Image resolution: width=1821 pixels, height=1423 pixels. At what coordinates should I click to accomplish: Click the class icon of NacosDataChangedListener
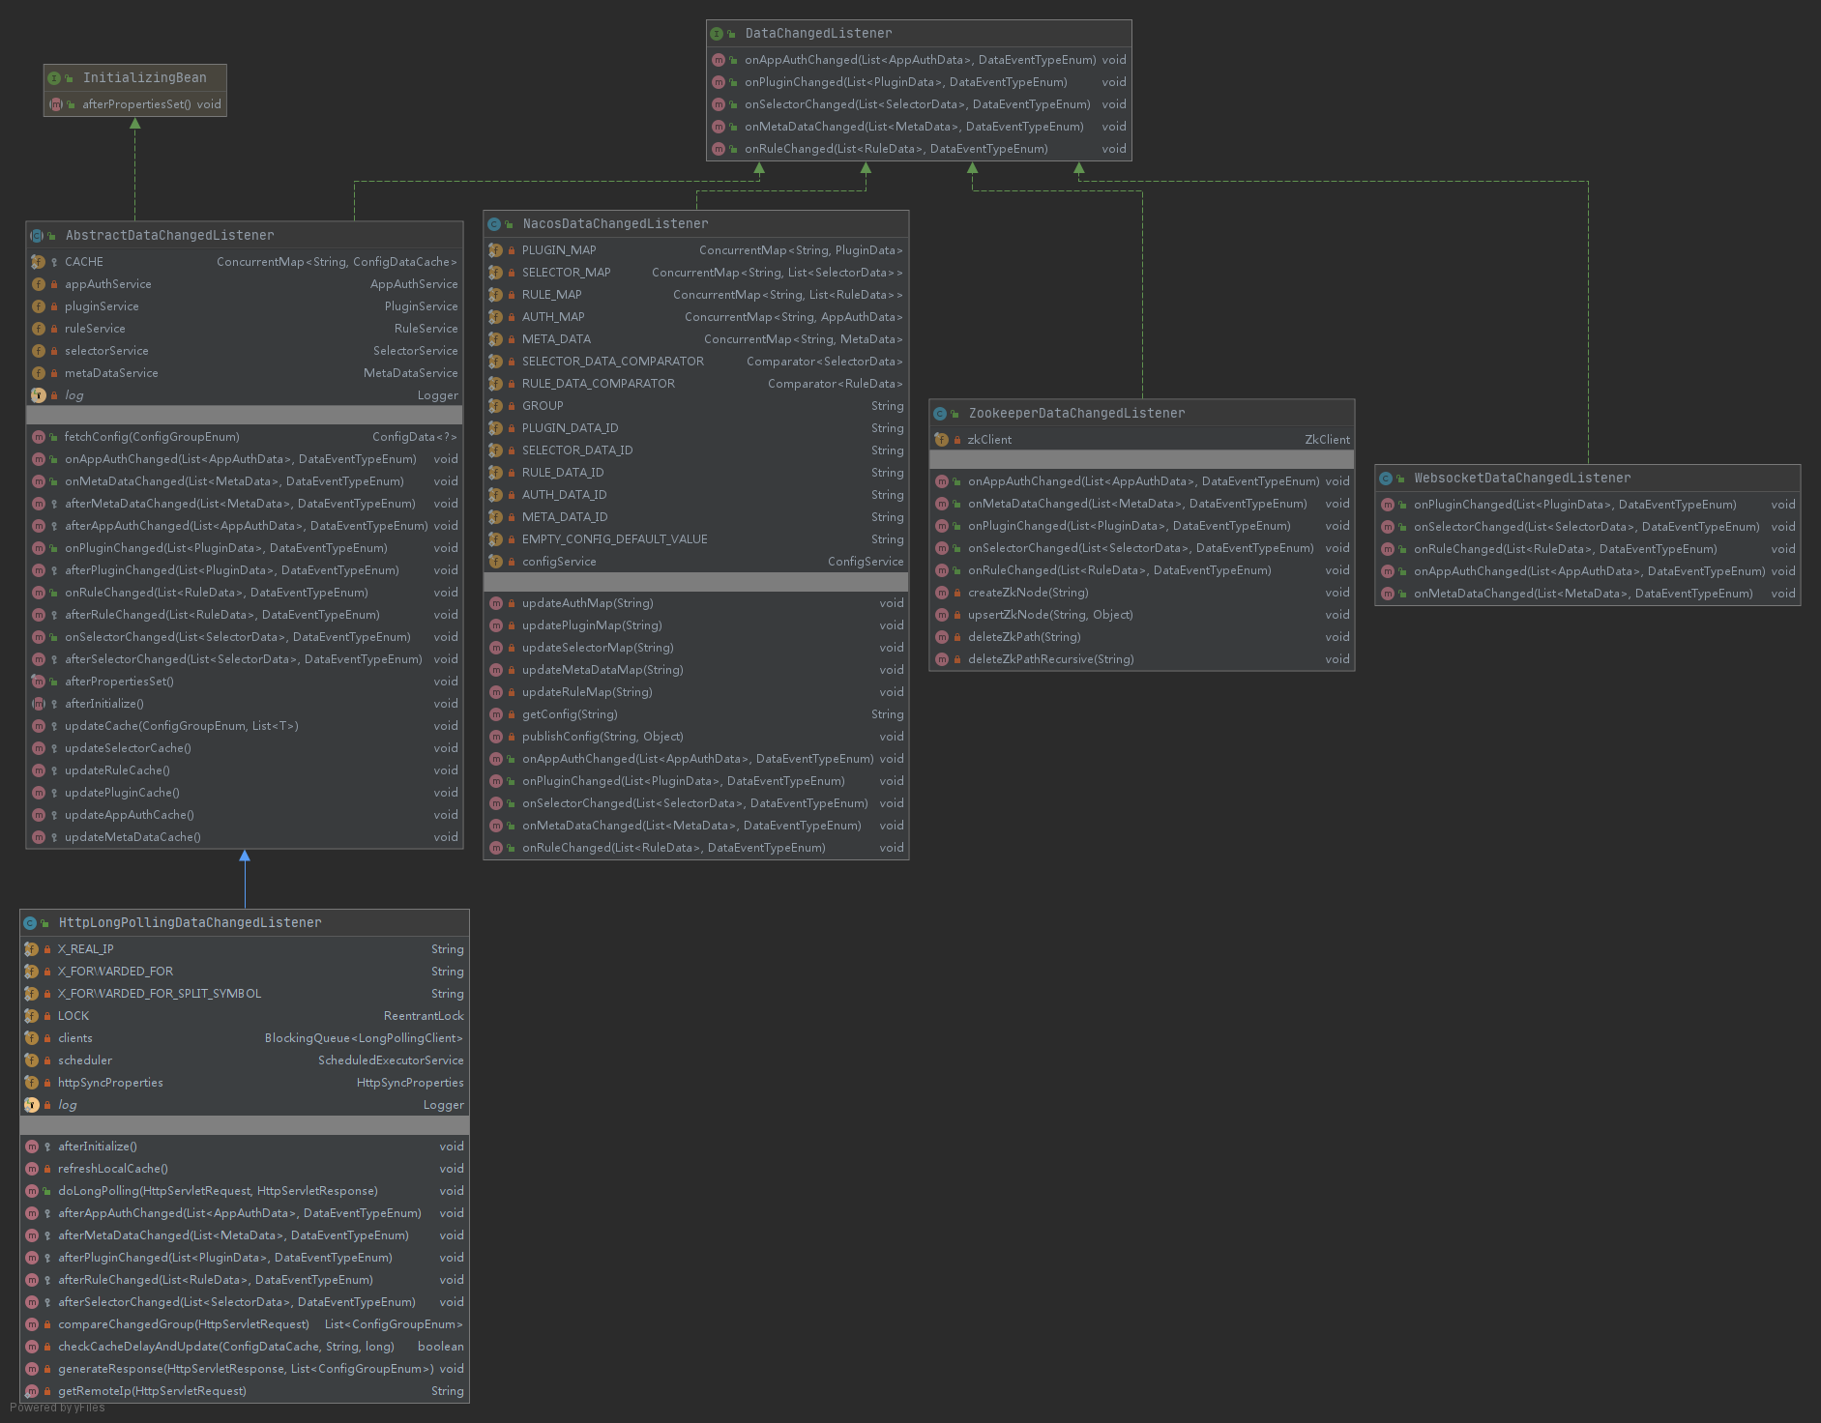coord(494,224)
